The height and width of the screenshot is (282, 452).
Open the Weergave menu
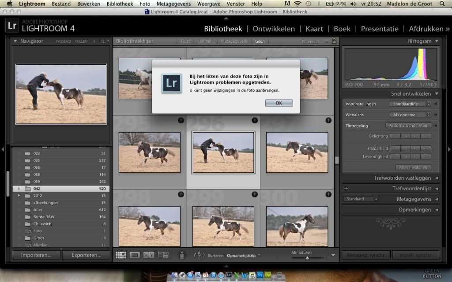(x=208, y=4)
